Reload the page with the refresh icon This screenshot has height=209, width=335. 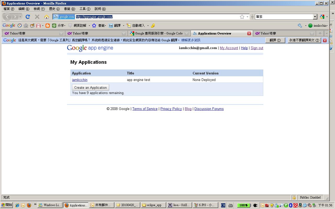click(27, 17)
